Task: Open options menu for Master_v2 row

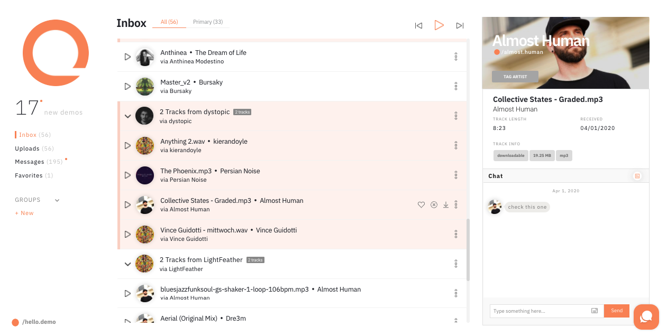Action: pos(456,86)
